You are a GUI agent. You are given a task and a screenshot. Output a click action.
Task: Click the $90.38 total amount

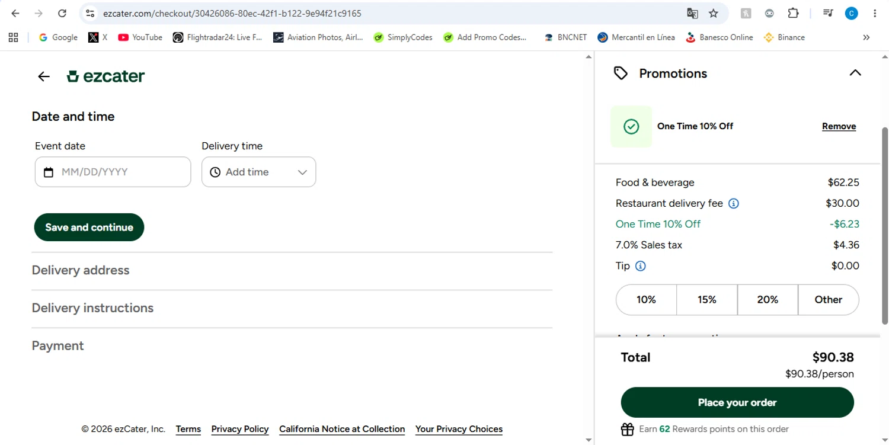click(833, 357)
